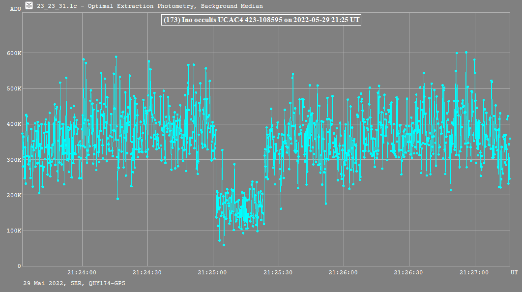522x292 pixels.
Task: Select the chart title about Ino occultation
Action: [x=261, y=20]
